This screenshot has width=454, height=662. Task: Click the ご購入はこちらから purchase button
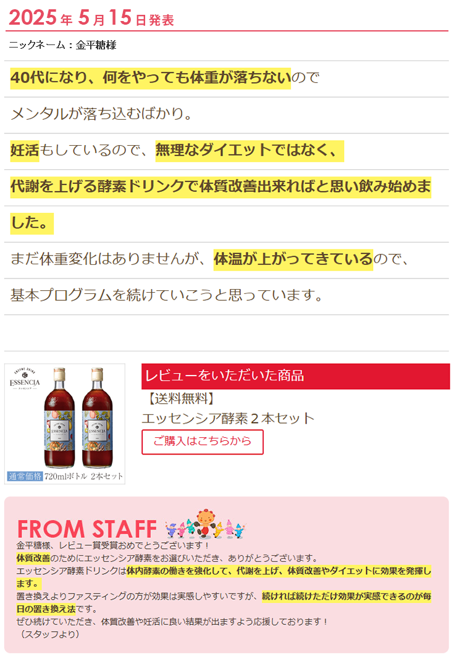pos(203,442)
